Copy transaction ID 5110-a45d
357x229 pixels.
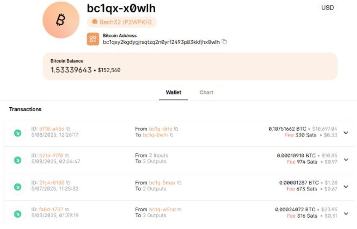tap(68, 129)
